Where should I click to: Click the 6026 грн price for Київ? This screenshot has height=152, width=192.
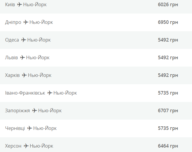168,5
